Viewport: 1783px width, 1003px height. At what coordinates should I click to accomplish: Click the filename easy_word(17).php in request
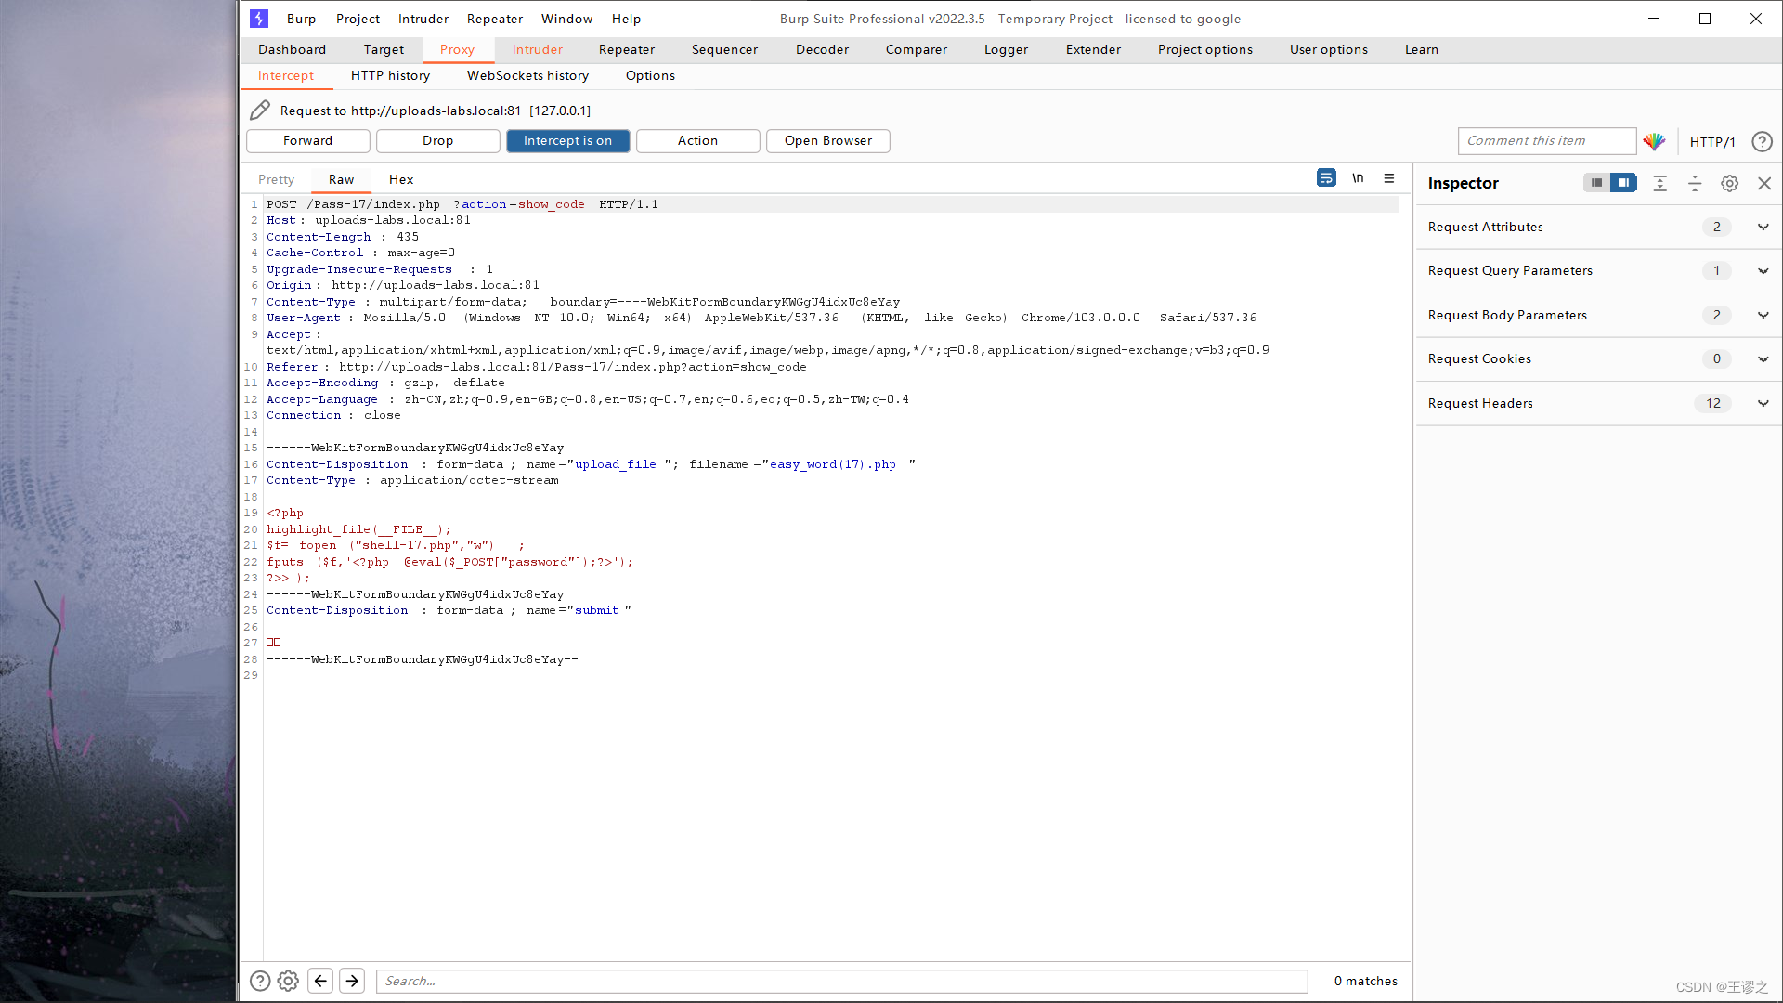833,464
